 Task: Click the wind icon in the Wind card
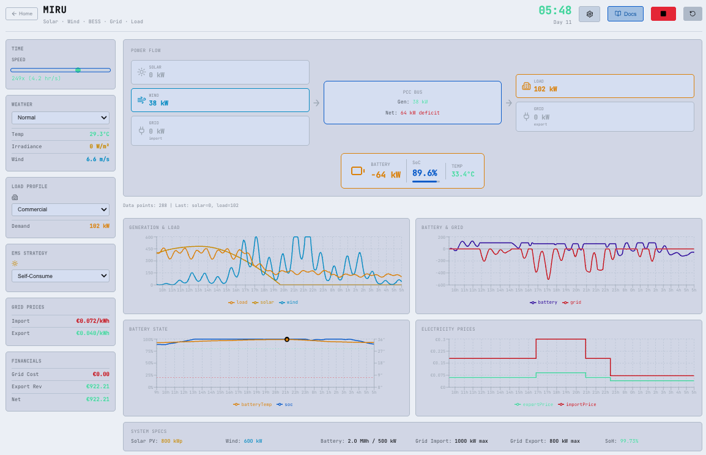(141, 100)
